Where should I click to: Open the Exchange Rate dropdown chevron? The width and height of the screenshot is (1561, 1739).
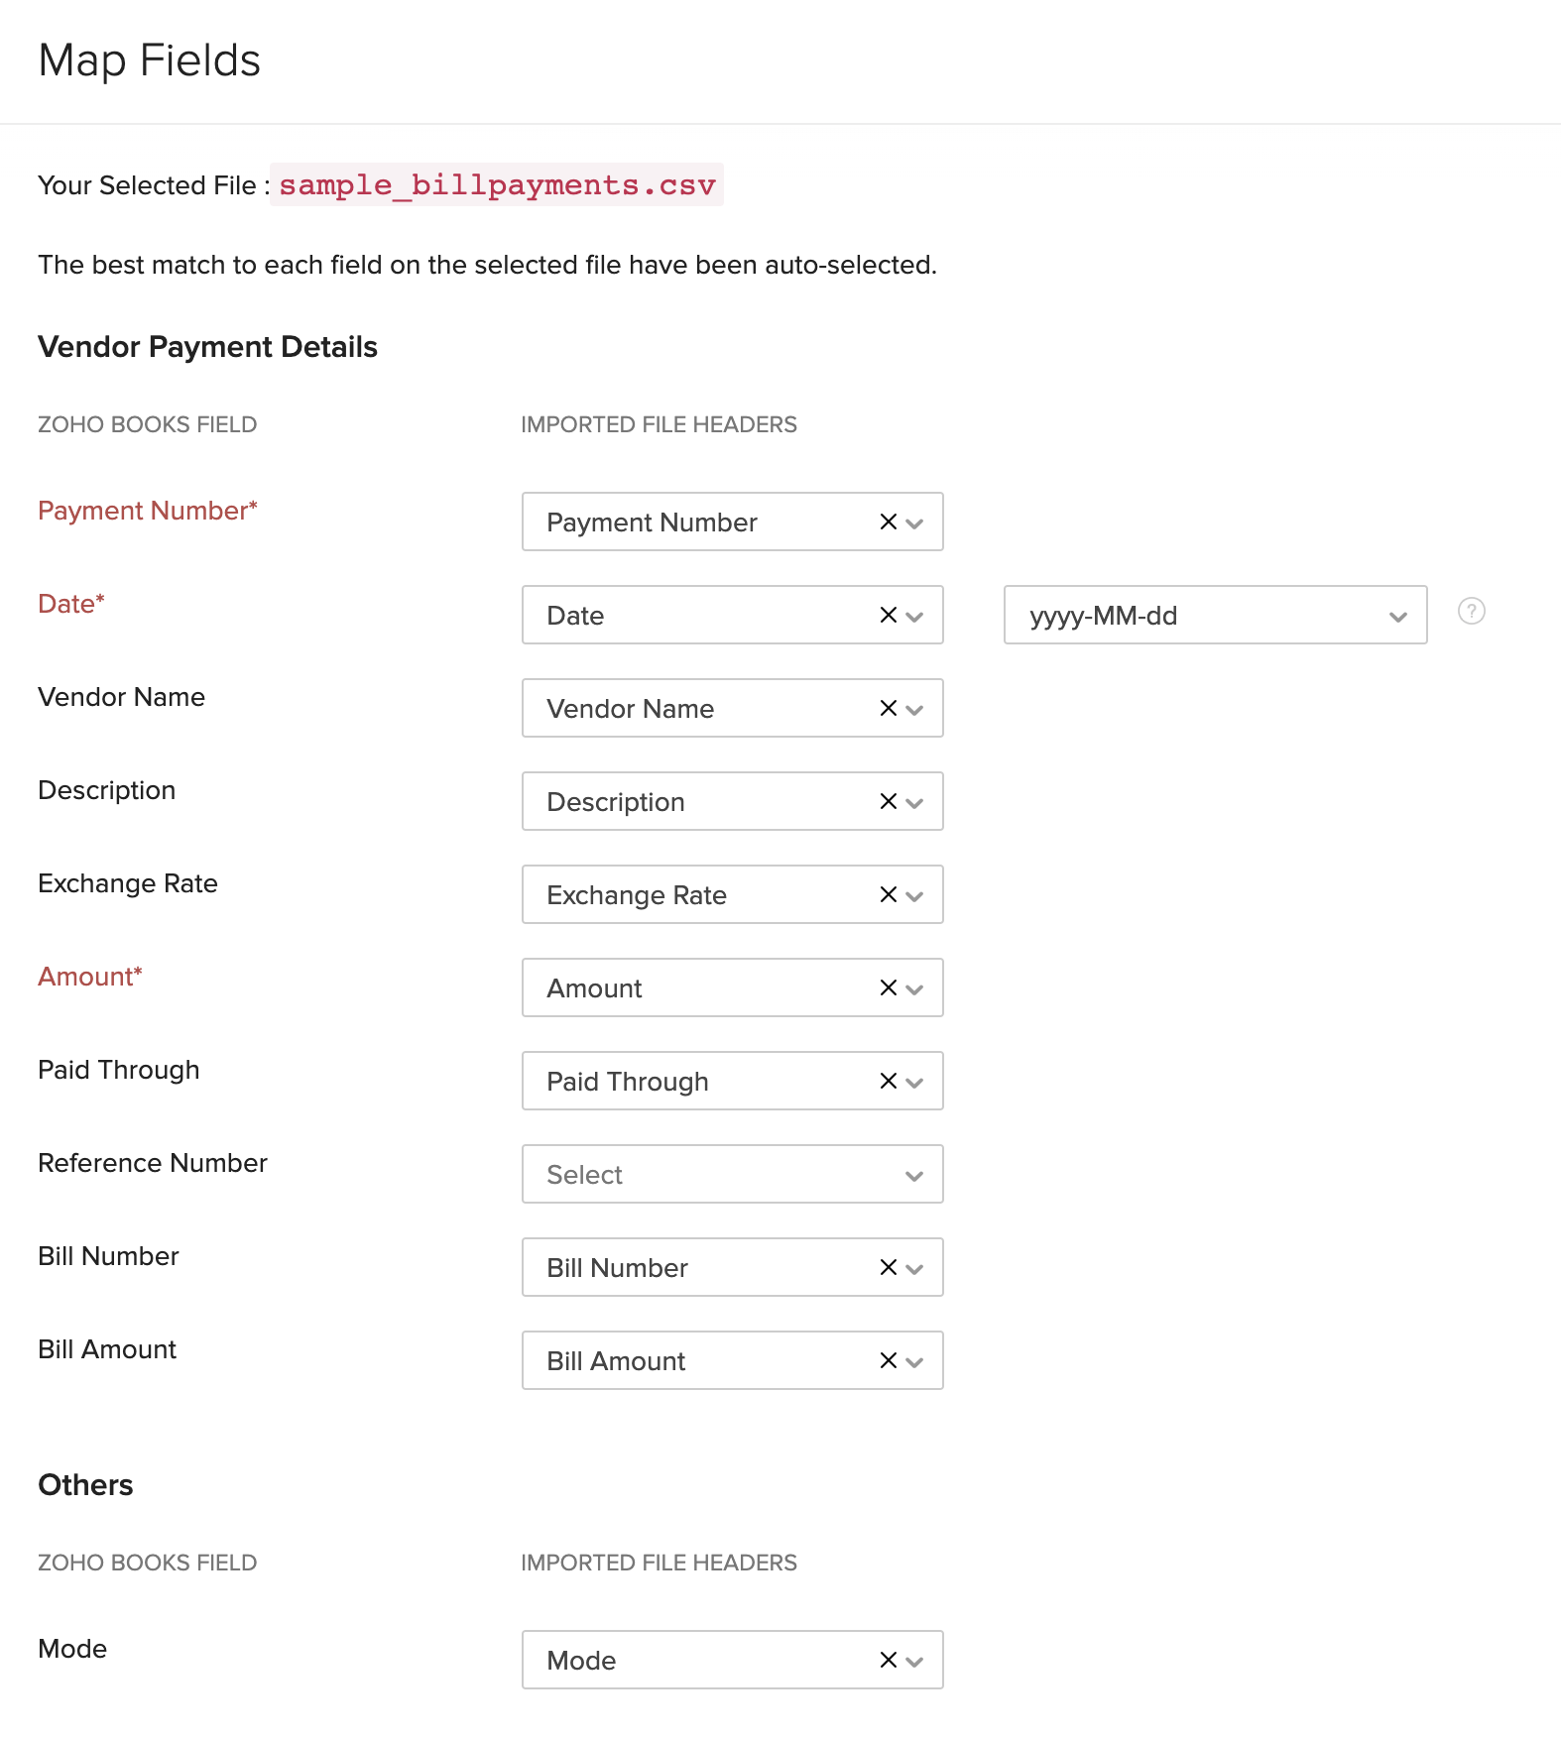click(x=914, y=896)
